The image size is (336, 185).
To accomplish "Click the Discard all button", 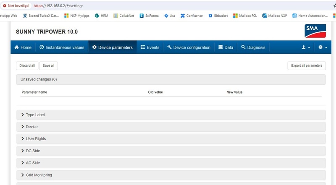I will pos(27,66).
